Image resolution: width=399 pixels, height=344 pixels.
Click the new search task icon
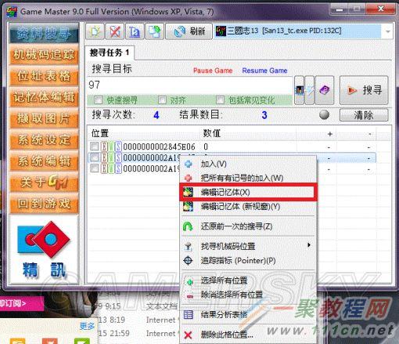pyautogui.click(x=95, y=31)
